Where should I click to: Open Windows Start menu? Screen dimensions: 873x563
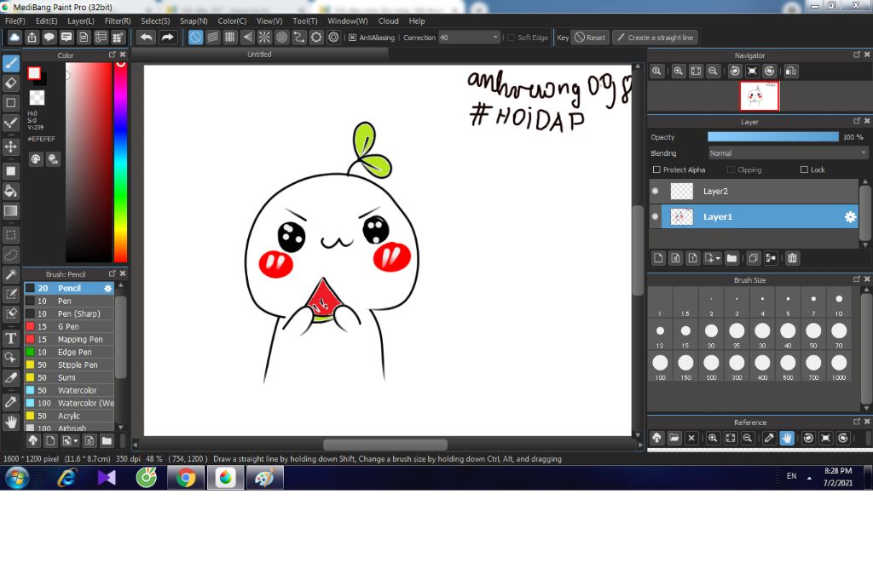17,477
